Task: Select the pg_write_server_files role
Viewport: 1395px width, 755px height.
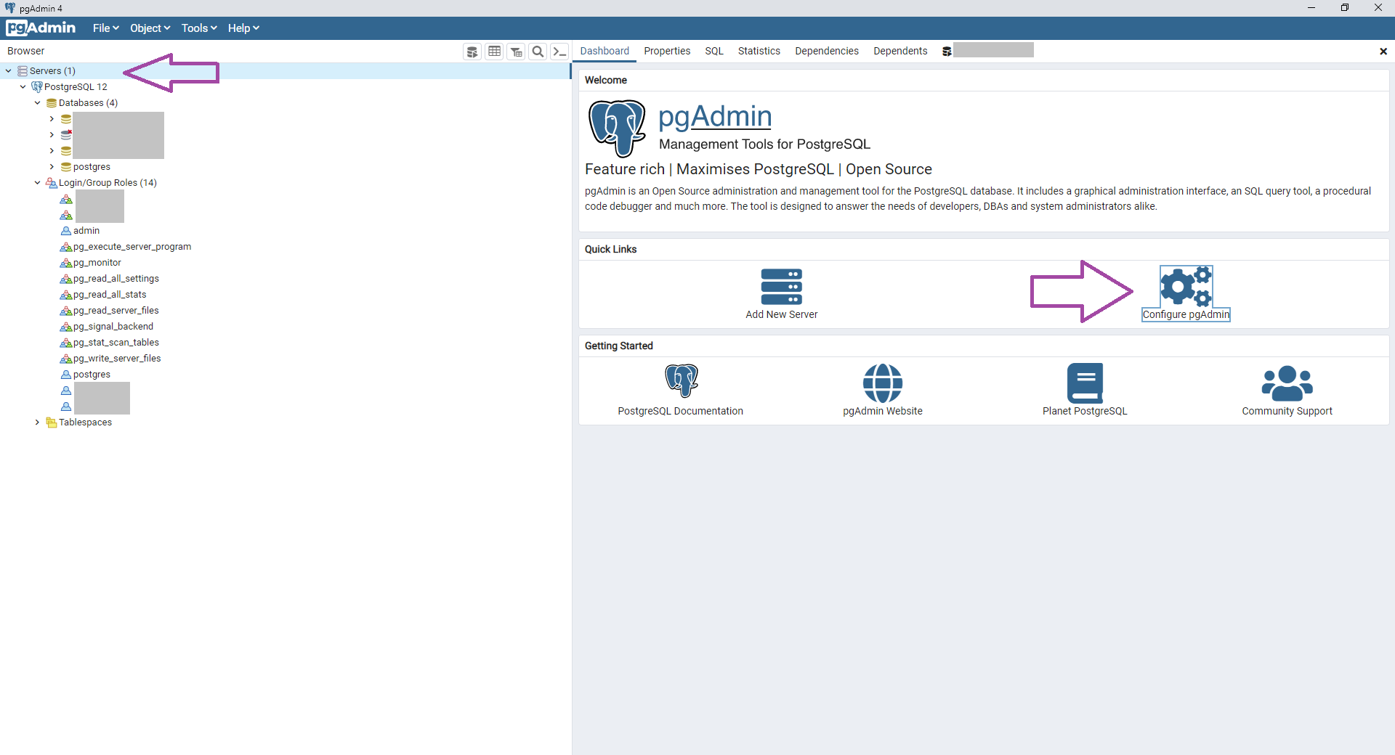Action: pyautogui.click(x=117, y=359)
